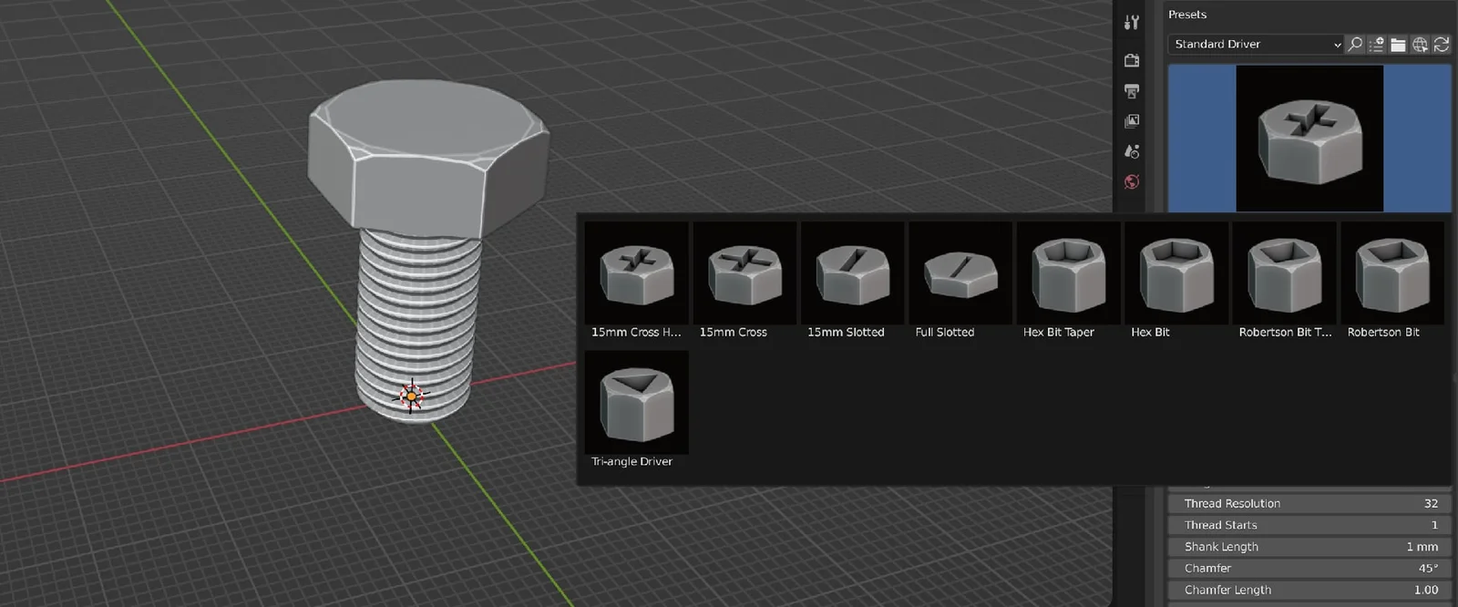Screen dimensions: 1458x607
Task: Click the refresh presets icon
Action: (x=1441, y=44)
